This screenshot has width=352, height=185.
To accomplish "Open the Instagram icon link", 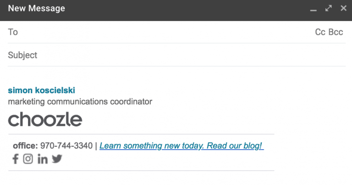I will coord(28,159).
